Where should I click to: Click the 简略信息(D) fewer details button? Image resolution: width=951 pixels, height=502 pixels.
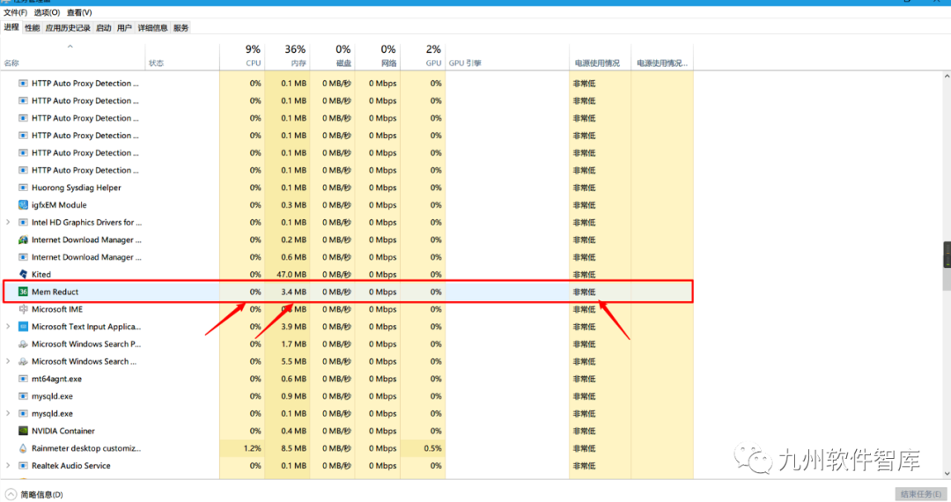coord(34,494)
